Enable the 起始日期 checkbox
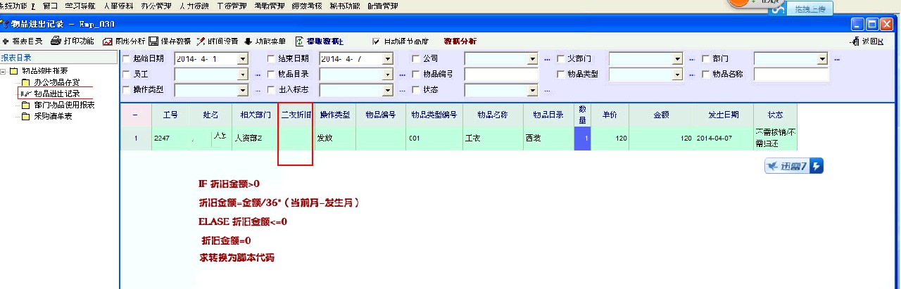Screen dimensions: 901x289 tap(126, 58)
